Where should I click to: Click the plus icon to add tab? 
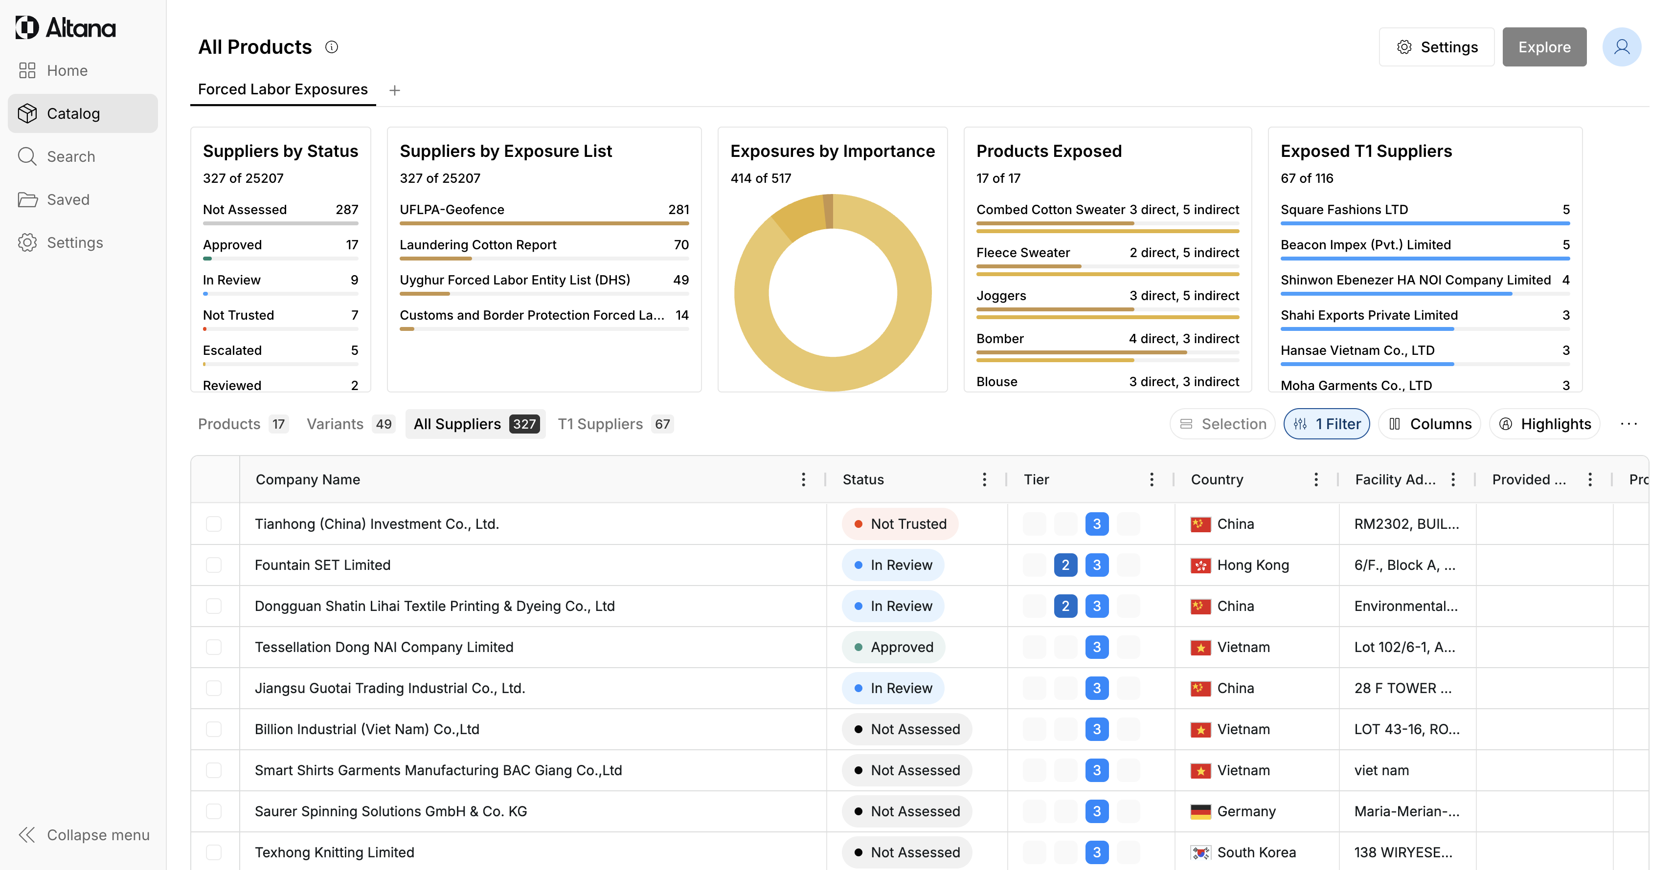click(x=394, y=90)
